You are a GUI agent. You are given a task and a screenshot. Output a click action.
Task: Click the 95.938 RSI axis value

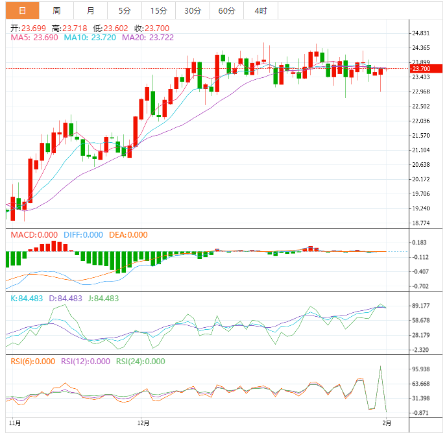pyautogui.click(x=421, y=369)
